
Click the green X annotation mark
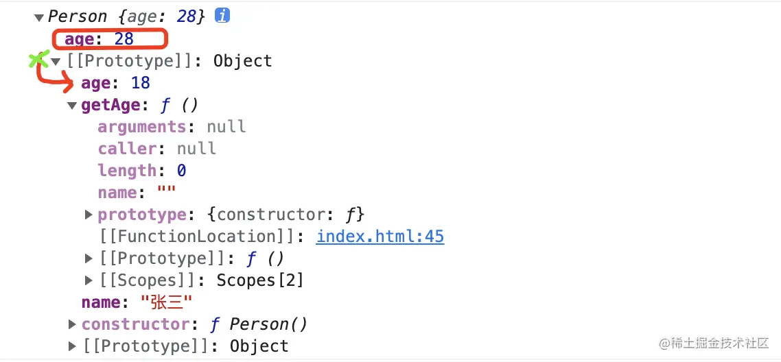pyautogui.click(x=38, y=60)
